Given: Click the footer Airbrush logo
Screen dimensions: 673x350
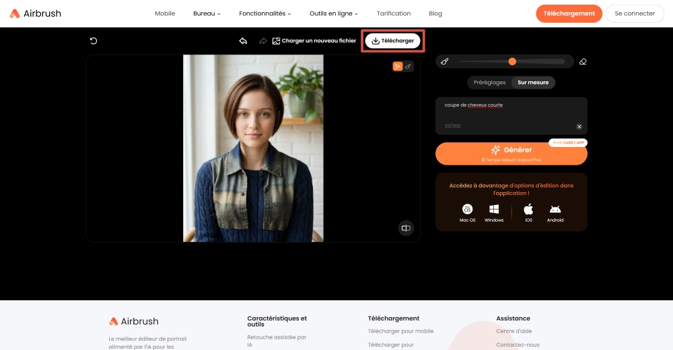Looking at the screenshot, I should (x=133, y=321).
